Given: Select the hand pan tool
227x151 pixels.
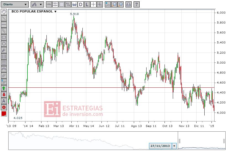Looking at the screenshot, I should pos(4,12).
